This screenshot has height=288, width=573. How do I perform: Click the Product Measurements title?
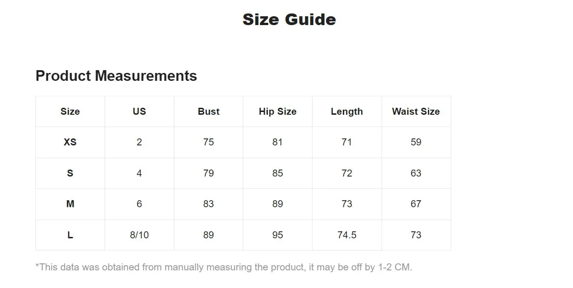tap(116, 76)
